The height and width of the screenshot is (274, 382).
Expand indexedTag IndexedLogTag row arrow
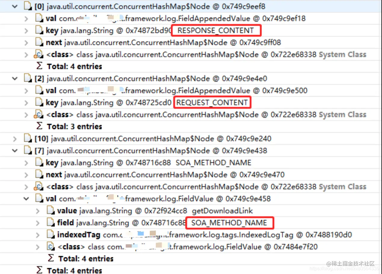pyautogui.click(x=38, y=235)
